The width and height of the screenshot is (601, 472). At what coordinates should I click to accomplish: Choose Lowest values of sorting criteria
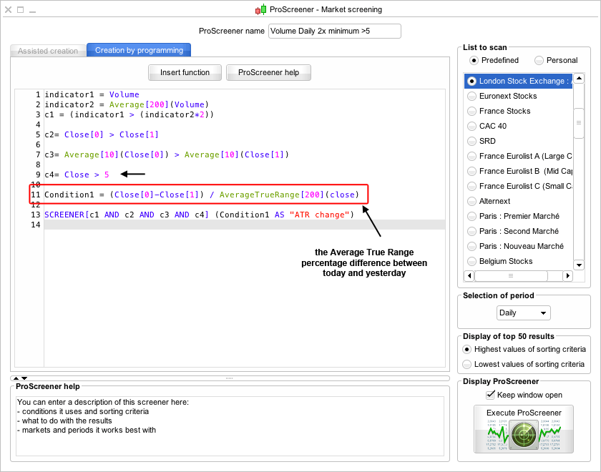467,364
